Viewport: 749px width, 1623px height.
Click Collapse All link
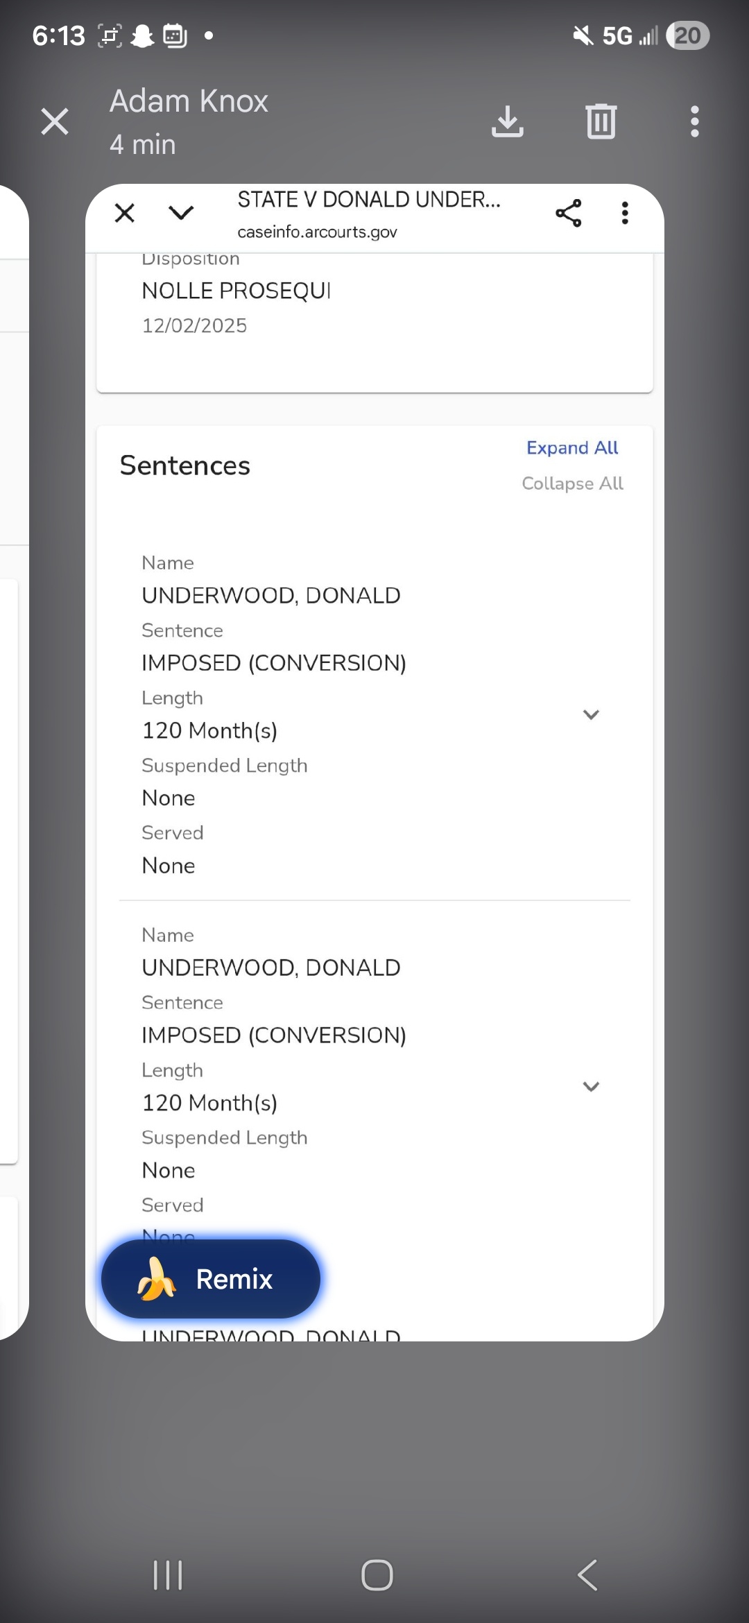572,483
